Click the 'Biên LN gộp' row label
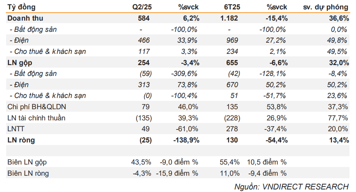The height and width of the screenshot is (192, 356). [x=27, y=162]
